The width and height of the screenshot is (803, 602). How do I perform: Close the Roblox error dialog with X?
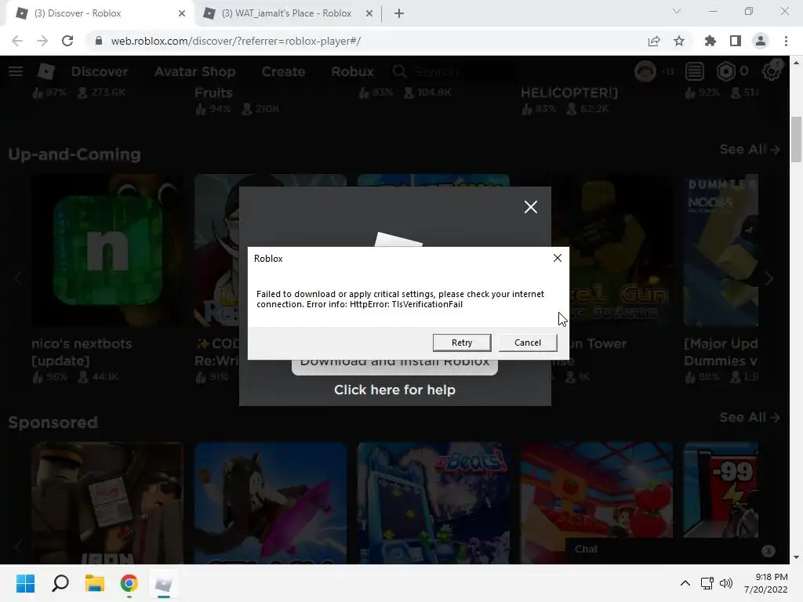[x=558, y=258]
